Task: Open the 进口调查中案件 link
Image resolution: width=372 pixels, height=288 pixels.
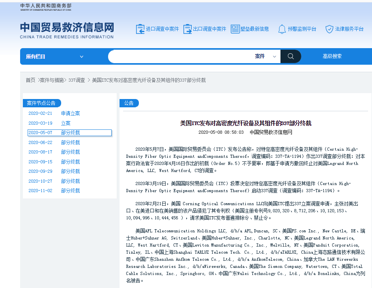Action: point(162,29)
